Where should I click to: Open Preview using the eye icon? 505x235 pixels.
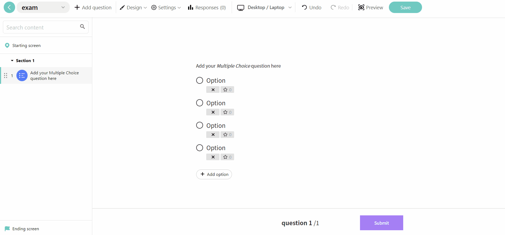pyautogui.click(x=361, y=7)
